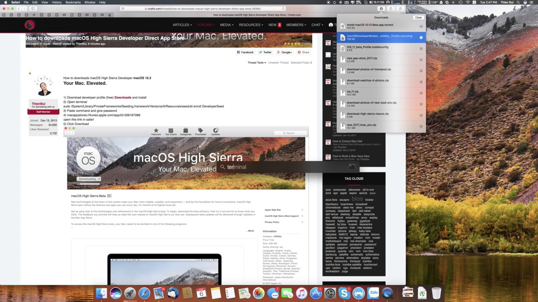Reveal the highlighted dmg download in Finder
This screenshot has width=538, height=302.
click(x=421, y=37)
